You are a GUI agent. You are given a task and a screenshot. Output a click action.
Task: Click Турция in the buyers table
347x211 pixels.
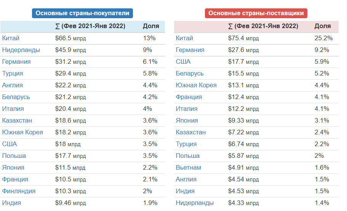click(x=13, y=74)
